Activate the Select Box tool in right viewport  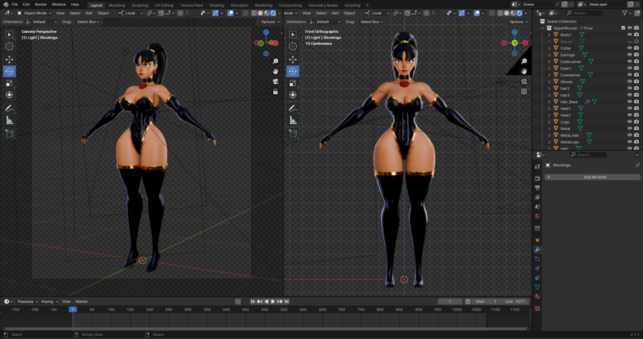[x=293, y=35]
